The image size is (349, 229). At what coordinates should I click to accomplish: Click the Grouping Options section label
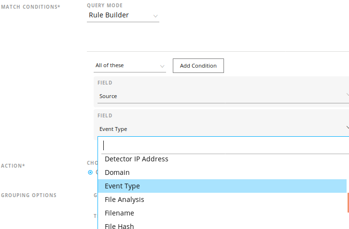28,196
